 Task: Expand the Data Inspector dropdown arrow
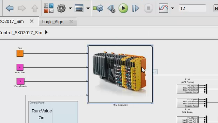pyautogui.click(x=173, y=8)
